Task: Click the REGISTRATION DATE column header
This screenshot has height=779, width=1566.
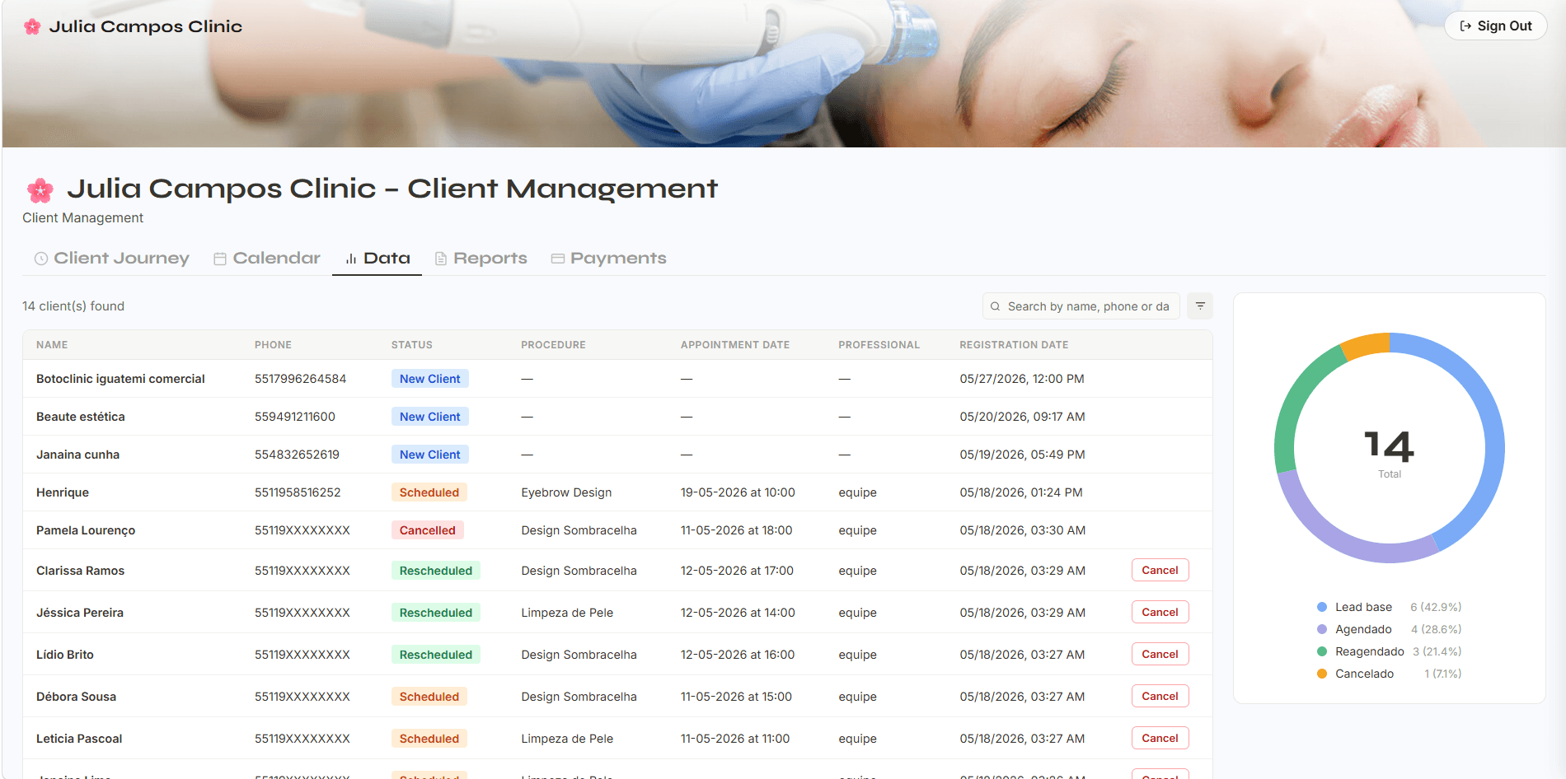Action: click(1014, 345)
